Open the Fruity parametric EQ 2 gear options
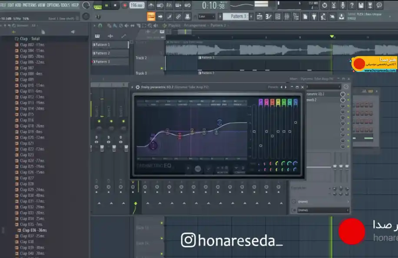This screenshot has width=398, height=258. 138,87
